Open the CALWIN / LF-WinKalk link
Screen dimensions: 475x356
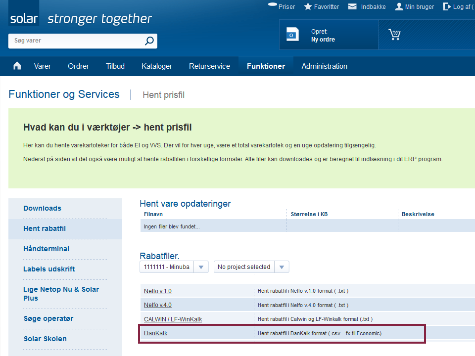click(x=173, y=319)
